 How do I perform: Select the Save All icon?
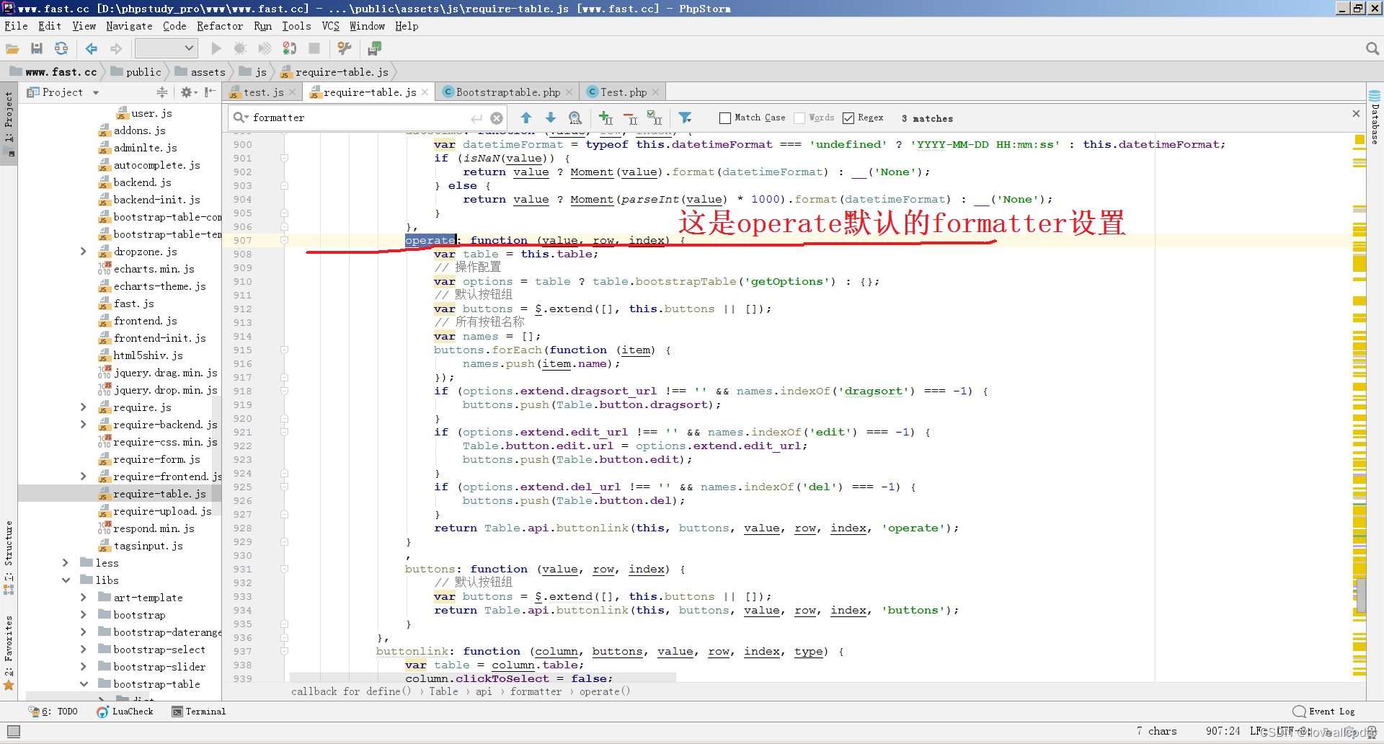point(37,48)
